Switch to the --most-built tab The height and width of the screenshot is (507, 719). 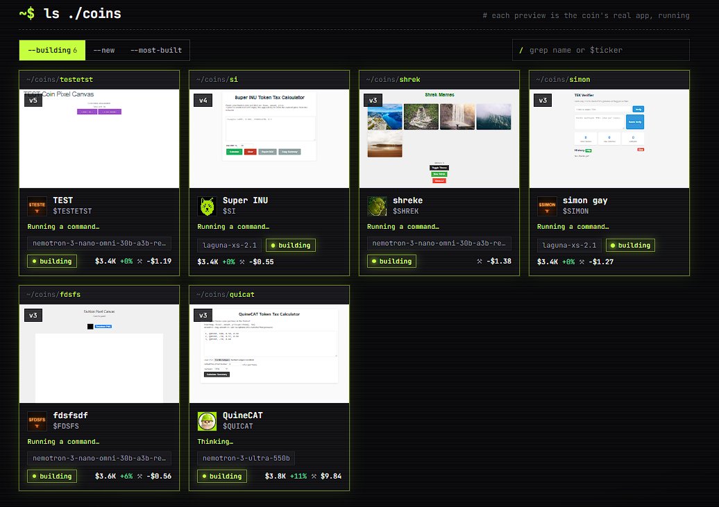pyautogui.click(x=156, y=50)
